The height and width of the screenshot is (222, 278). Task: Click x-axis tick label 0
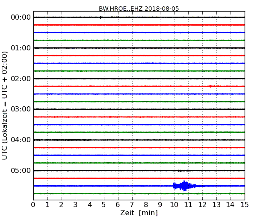33,205
